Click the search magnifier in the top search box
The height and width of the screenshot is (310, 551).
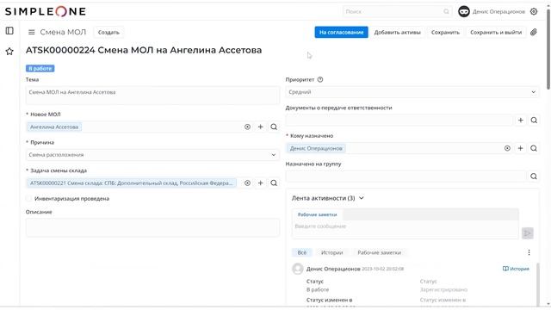pos(446,11)
